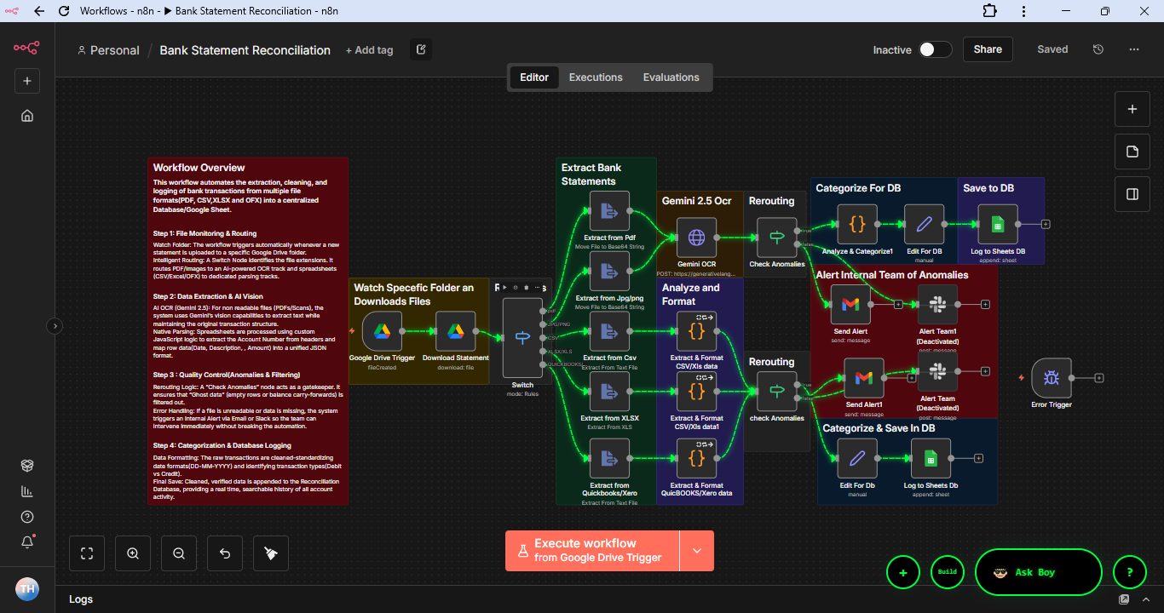Pop out the Logs panel
This screenshot has height=613, width=1164.
pyautogui.click(x=1124, y=599)
